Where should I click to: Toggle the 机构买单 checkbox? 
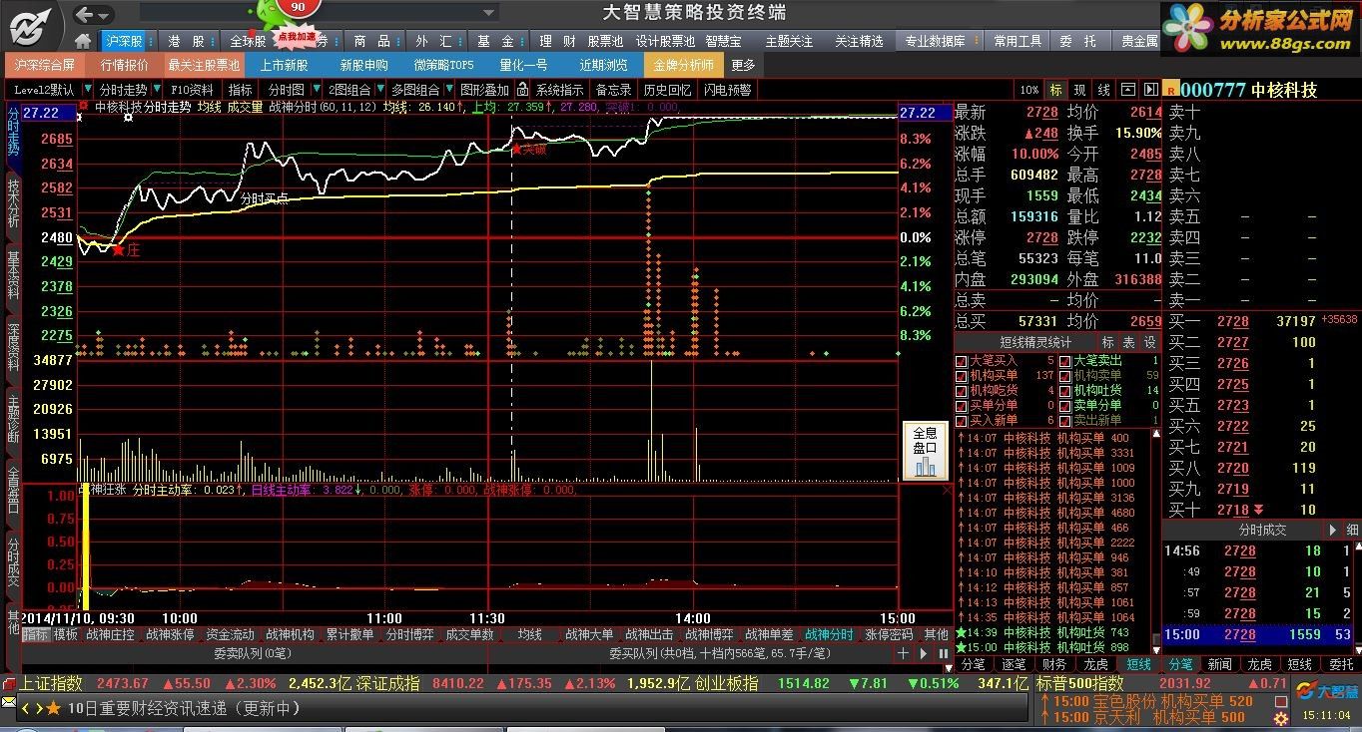962,376
